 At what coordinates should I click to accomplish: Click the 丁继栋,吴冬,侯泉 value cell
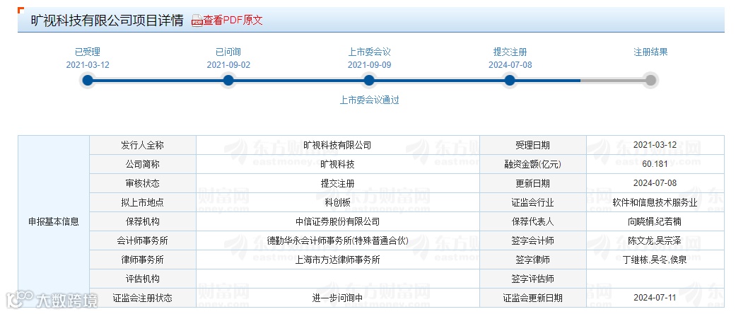point(655,260)
